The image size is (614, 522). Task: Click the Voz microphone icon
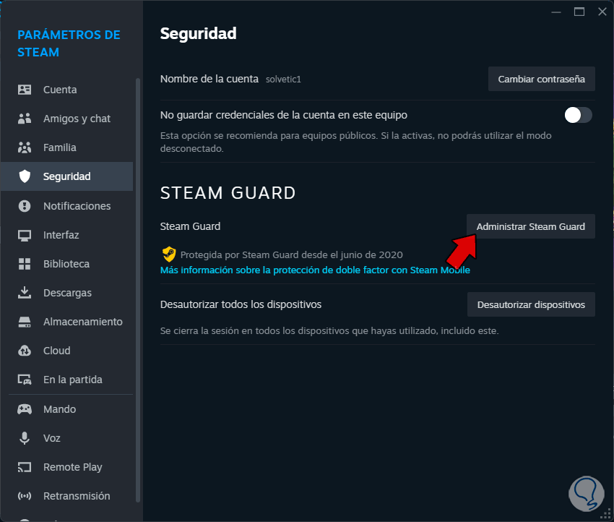[x=25, y=438]
